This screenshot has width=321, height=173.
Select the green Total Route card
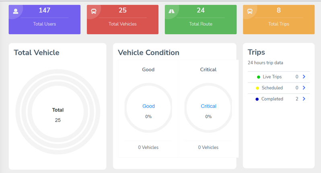tap(201, 20)
